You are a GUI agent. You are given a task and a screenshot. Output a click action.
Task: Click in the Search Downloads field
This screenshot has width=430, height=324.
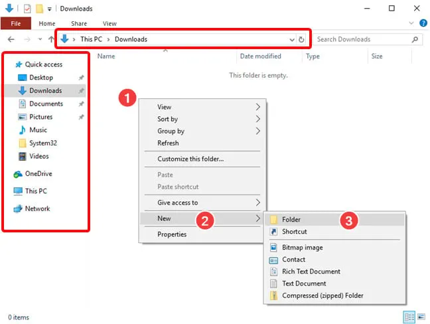click(362, 39)
